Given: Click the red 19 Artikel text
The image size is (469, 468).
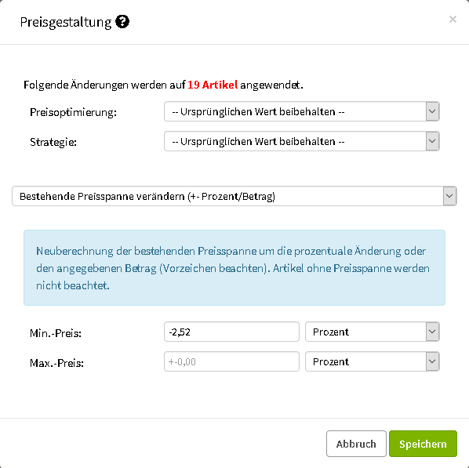Looking at the screenshot, I should (213, 85).
